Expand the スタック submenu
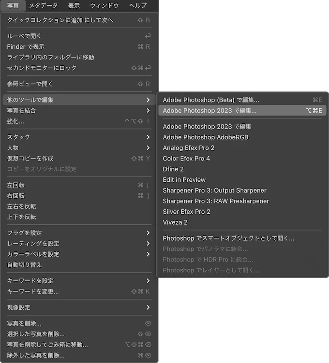 coord(79,137)
